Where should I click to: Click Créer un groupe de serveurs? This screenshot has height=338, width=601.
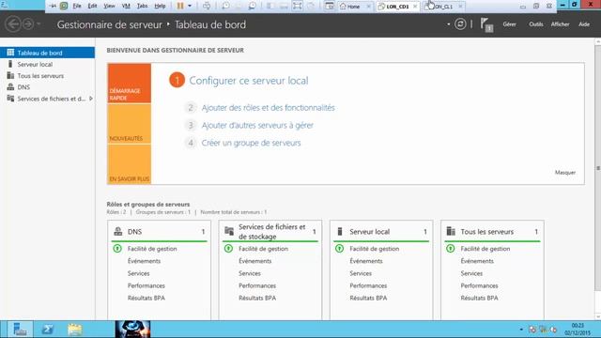[251, 143]
